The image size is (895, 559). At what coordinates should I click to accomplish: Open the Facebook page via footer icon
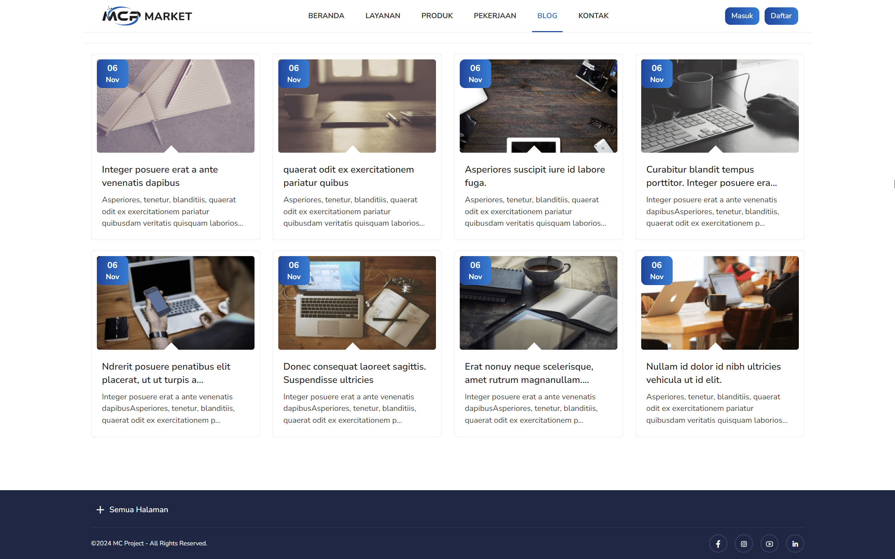(718, 544)
